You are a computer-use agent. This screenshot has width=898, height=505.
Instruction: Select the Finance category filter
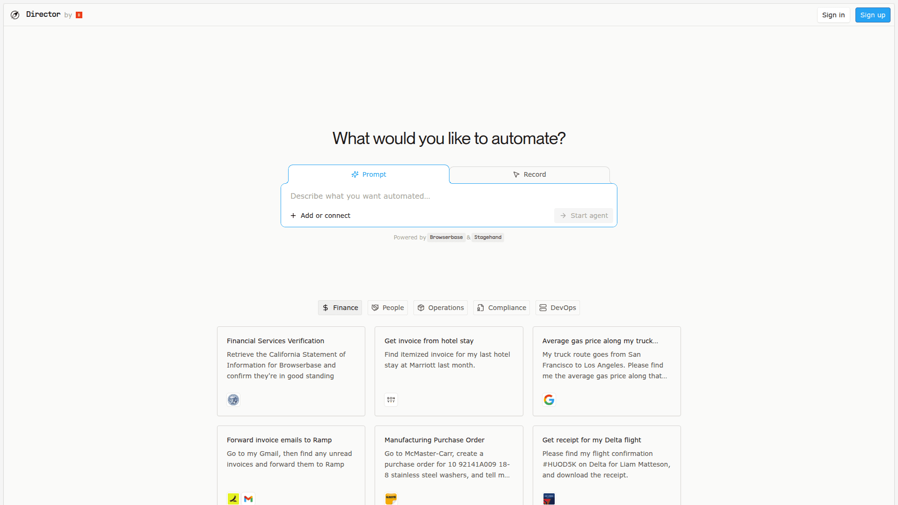pyautogui.click(x=340, y=308)
